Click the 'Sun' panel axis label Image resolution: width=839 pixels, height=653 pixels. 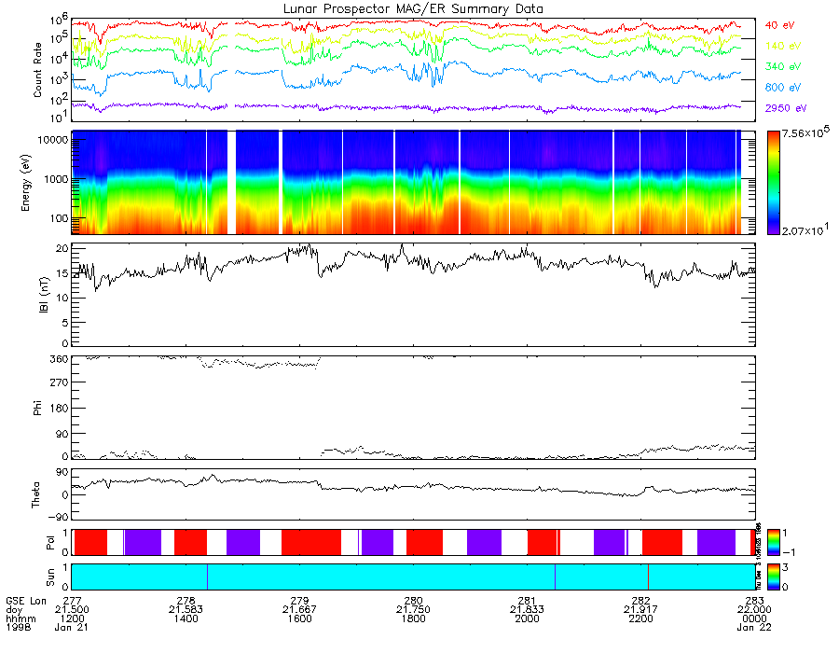coord(50,577)
